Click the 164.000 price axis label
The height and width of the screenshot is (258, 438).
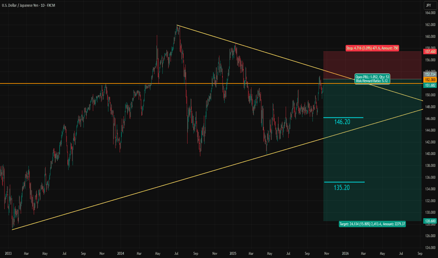(430, 13)
